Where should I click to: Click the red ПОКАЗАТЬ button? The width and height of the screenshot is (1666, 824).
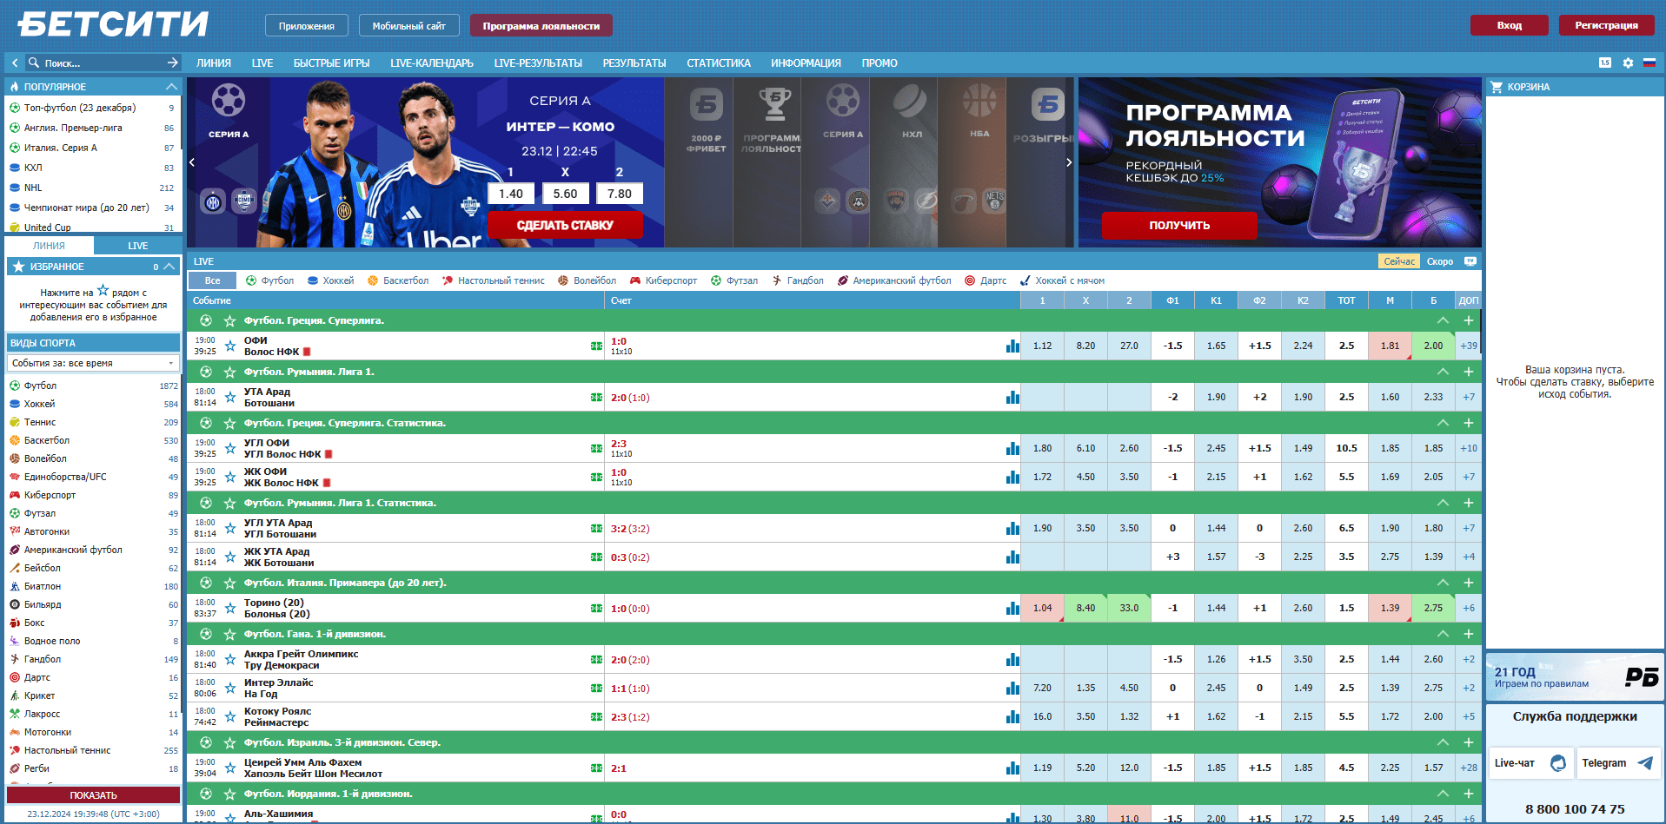click(x=93, y=795)
